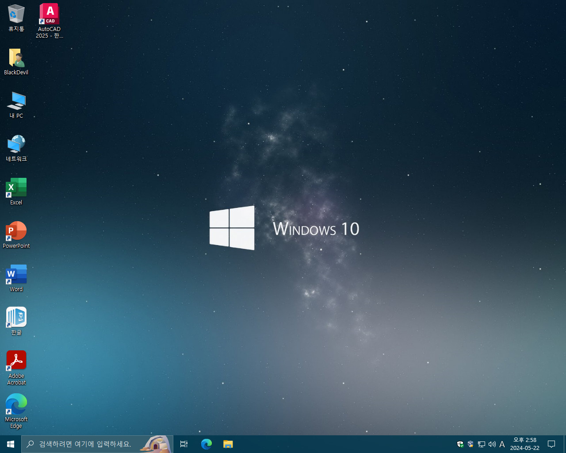Select the BlackDevil user folder icon
The image size is (566, 453).
coord(16,61)
